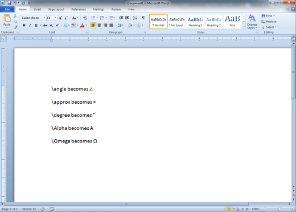Open the File tab
The width and height of the screenshot is (296, 212).
click(x=7, y=9)
